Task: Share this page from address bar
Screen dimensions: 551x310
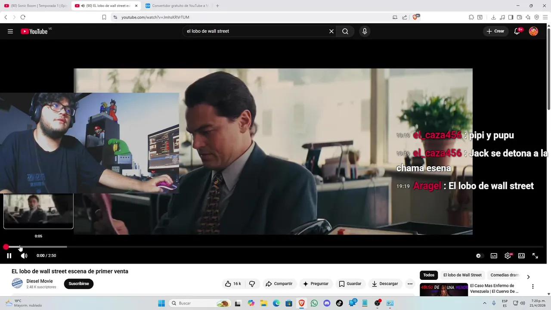Action: [405, 17]
